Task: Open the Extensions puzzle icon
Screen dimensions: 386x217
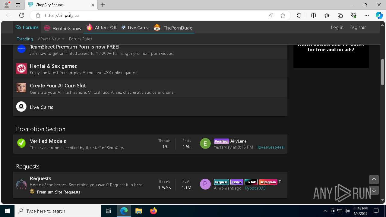Action: (299, 15)
